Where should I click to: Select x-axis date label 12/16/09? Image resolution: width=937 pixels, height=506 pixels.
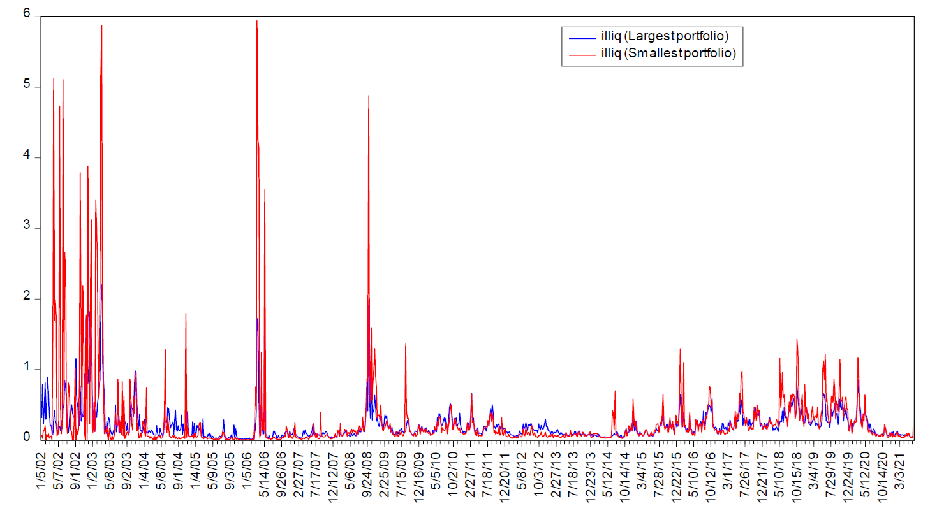coord(418,476)
